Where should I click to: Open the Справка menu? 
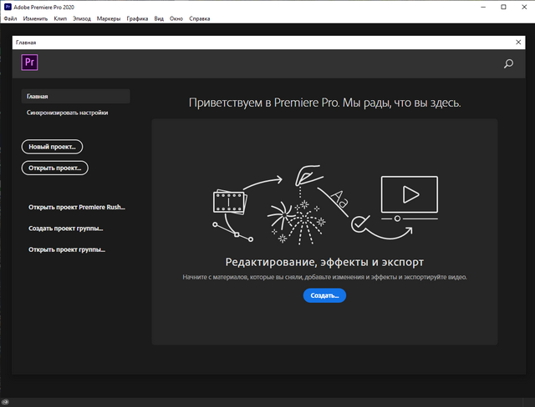pos(200,18)
